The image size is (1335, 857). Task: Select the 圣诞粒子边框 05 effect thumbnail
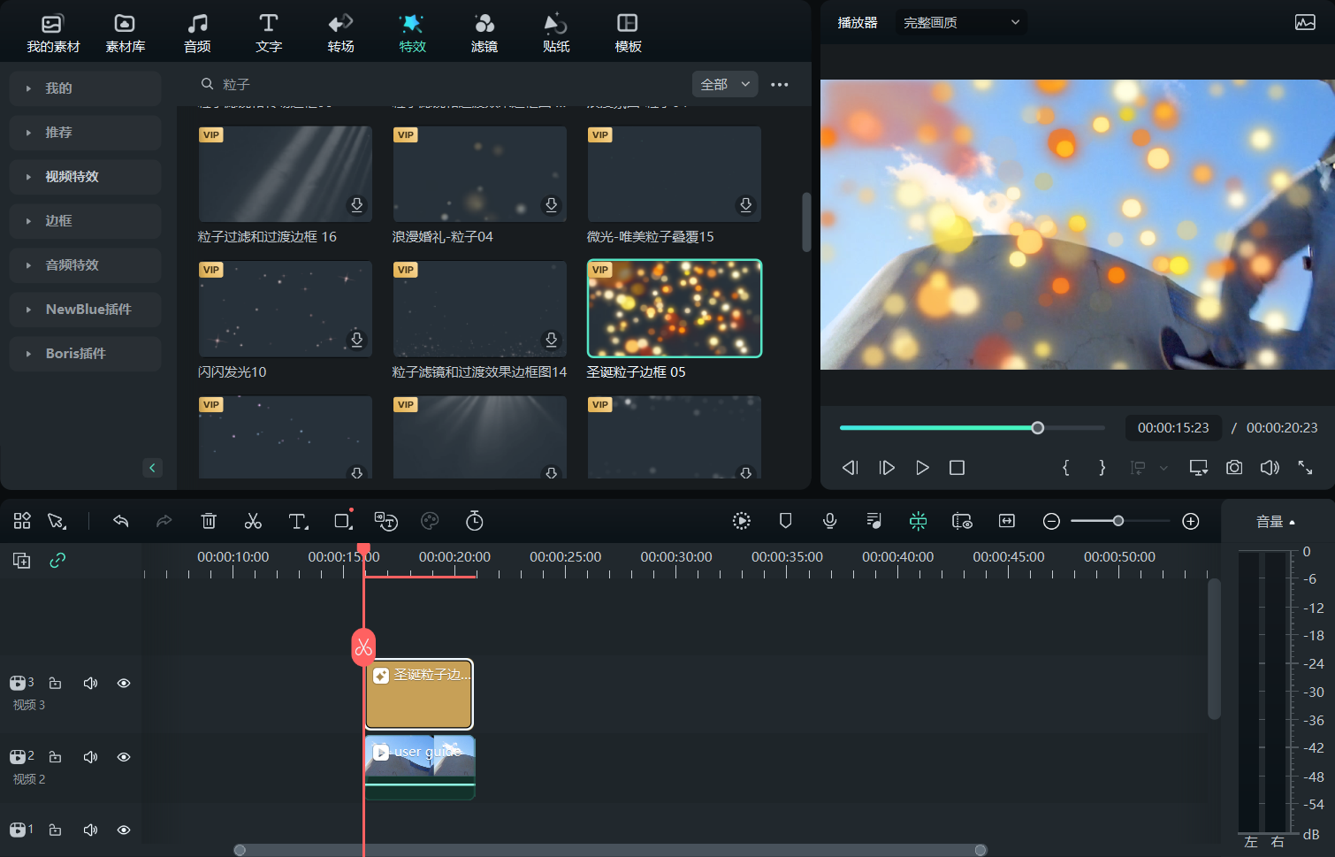pos(674,309)
